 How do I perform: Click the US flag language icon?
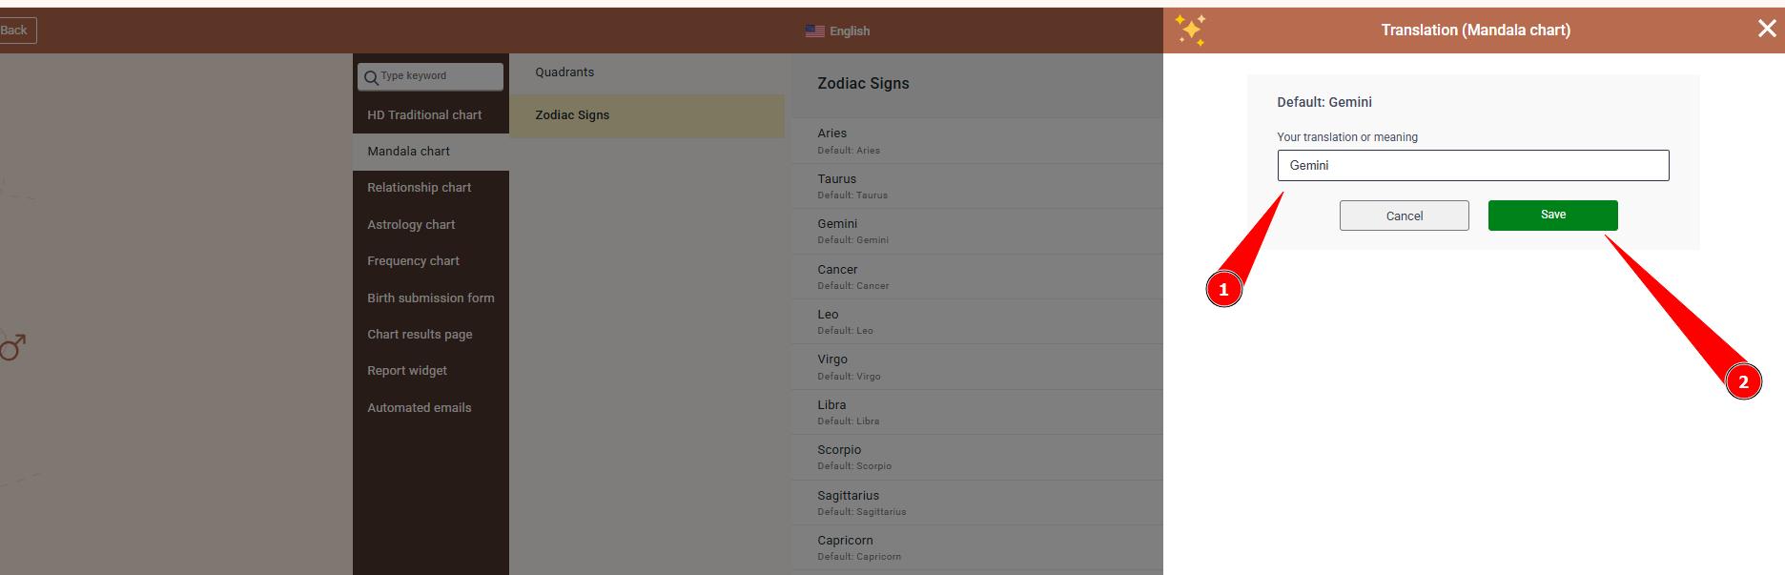(814, 31)
